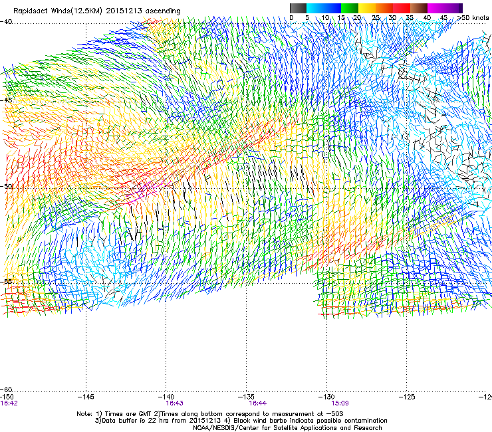Click the -150 longitude axis label
The width and height of the screenshot is (492, 432).
point(7,397)
